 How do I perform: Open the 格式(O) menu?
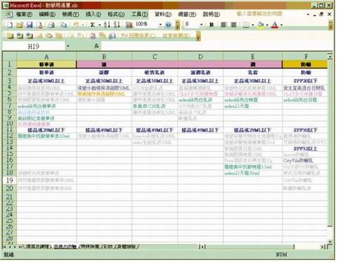pyautogui.click(x=116, y=14)
